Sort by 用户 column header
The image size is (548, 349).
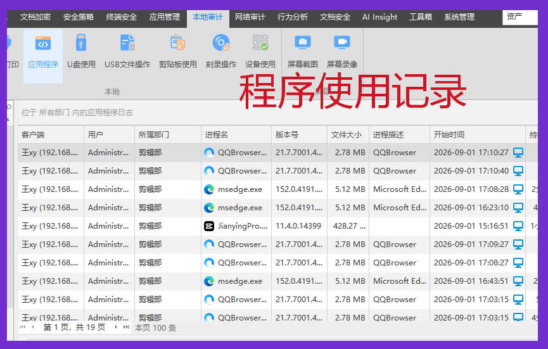[109, 134]
